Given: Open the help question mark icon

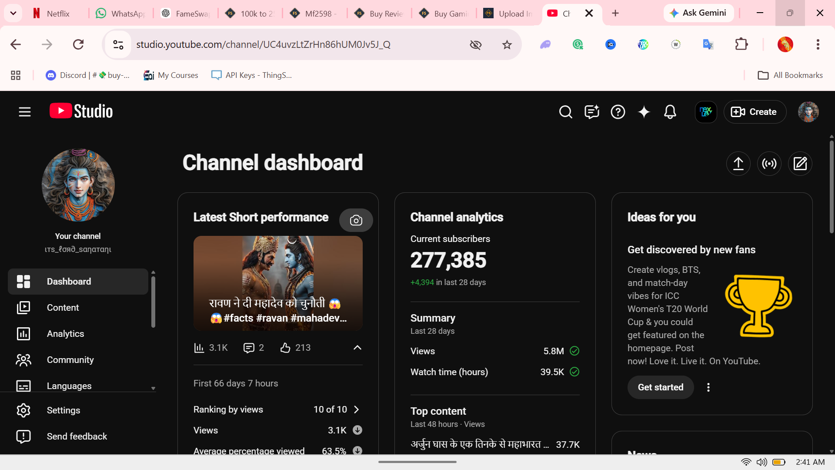Looking at the screenshot, I should pos(618,112).
